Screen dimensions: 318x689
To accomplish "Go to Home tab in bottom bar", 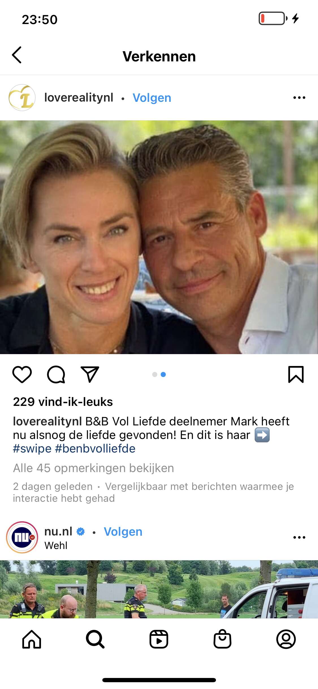I will point(32,639).
